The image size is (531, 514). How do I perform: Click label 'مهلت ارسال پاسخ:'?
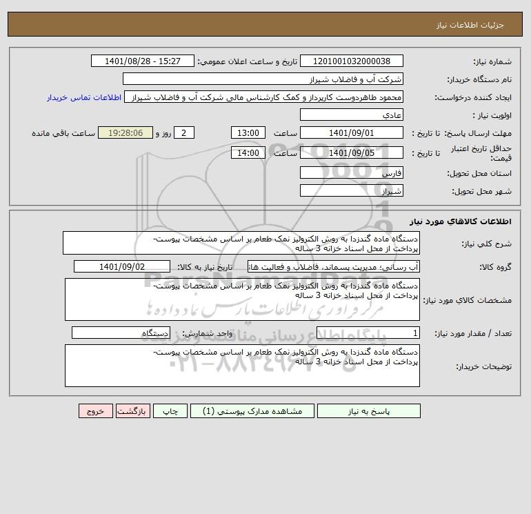[477, 133]
